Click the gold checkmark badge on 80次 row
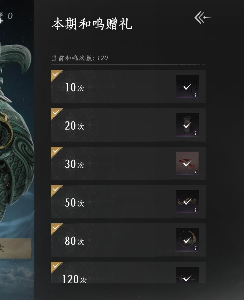The height and width of the screenshot is (300, 244). tap(56, 228)
